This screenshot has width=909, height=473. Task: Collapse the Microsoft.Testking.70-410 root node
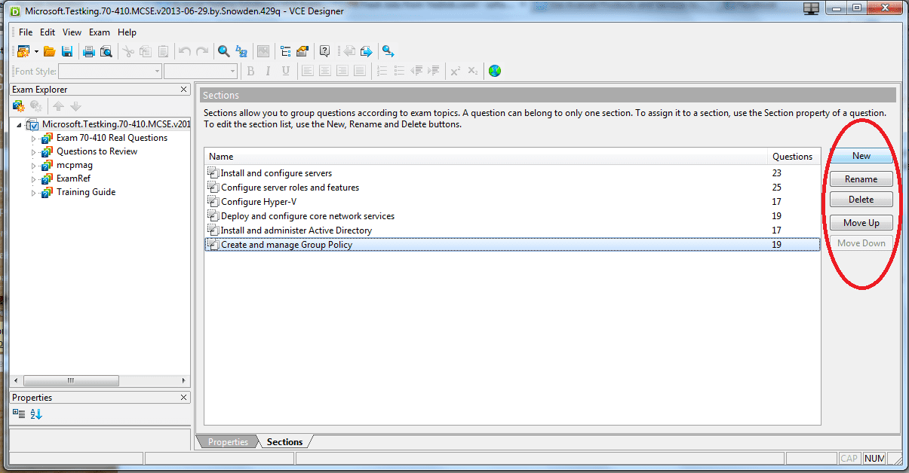[x=20, y=124]
